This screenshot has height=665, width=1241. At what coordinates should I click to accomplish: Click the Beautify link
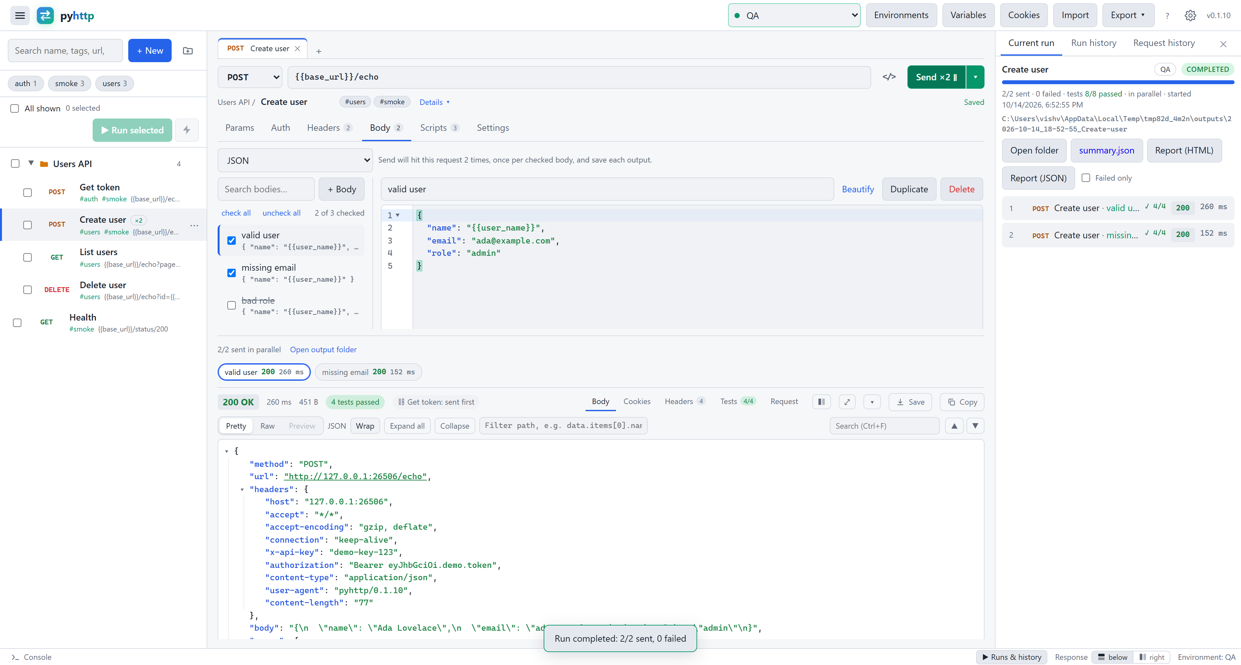[x=858, y=189]
